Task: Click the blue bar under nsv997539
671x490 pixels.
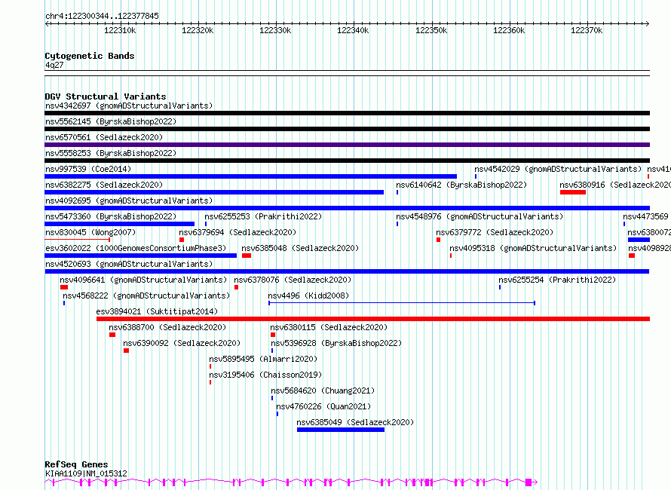Action: point(251,176)
